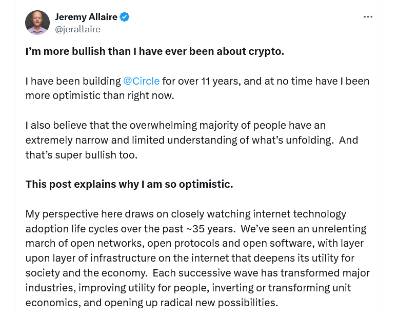Click the sentence starting "I also believe"
This screenshot has width=397, height=317.
click(x=174, y=125)
